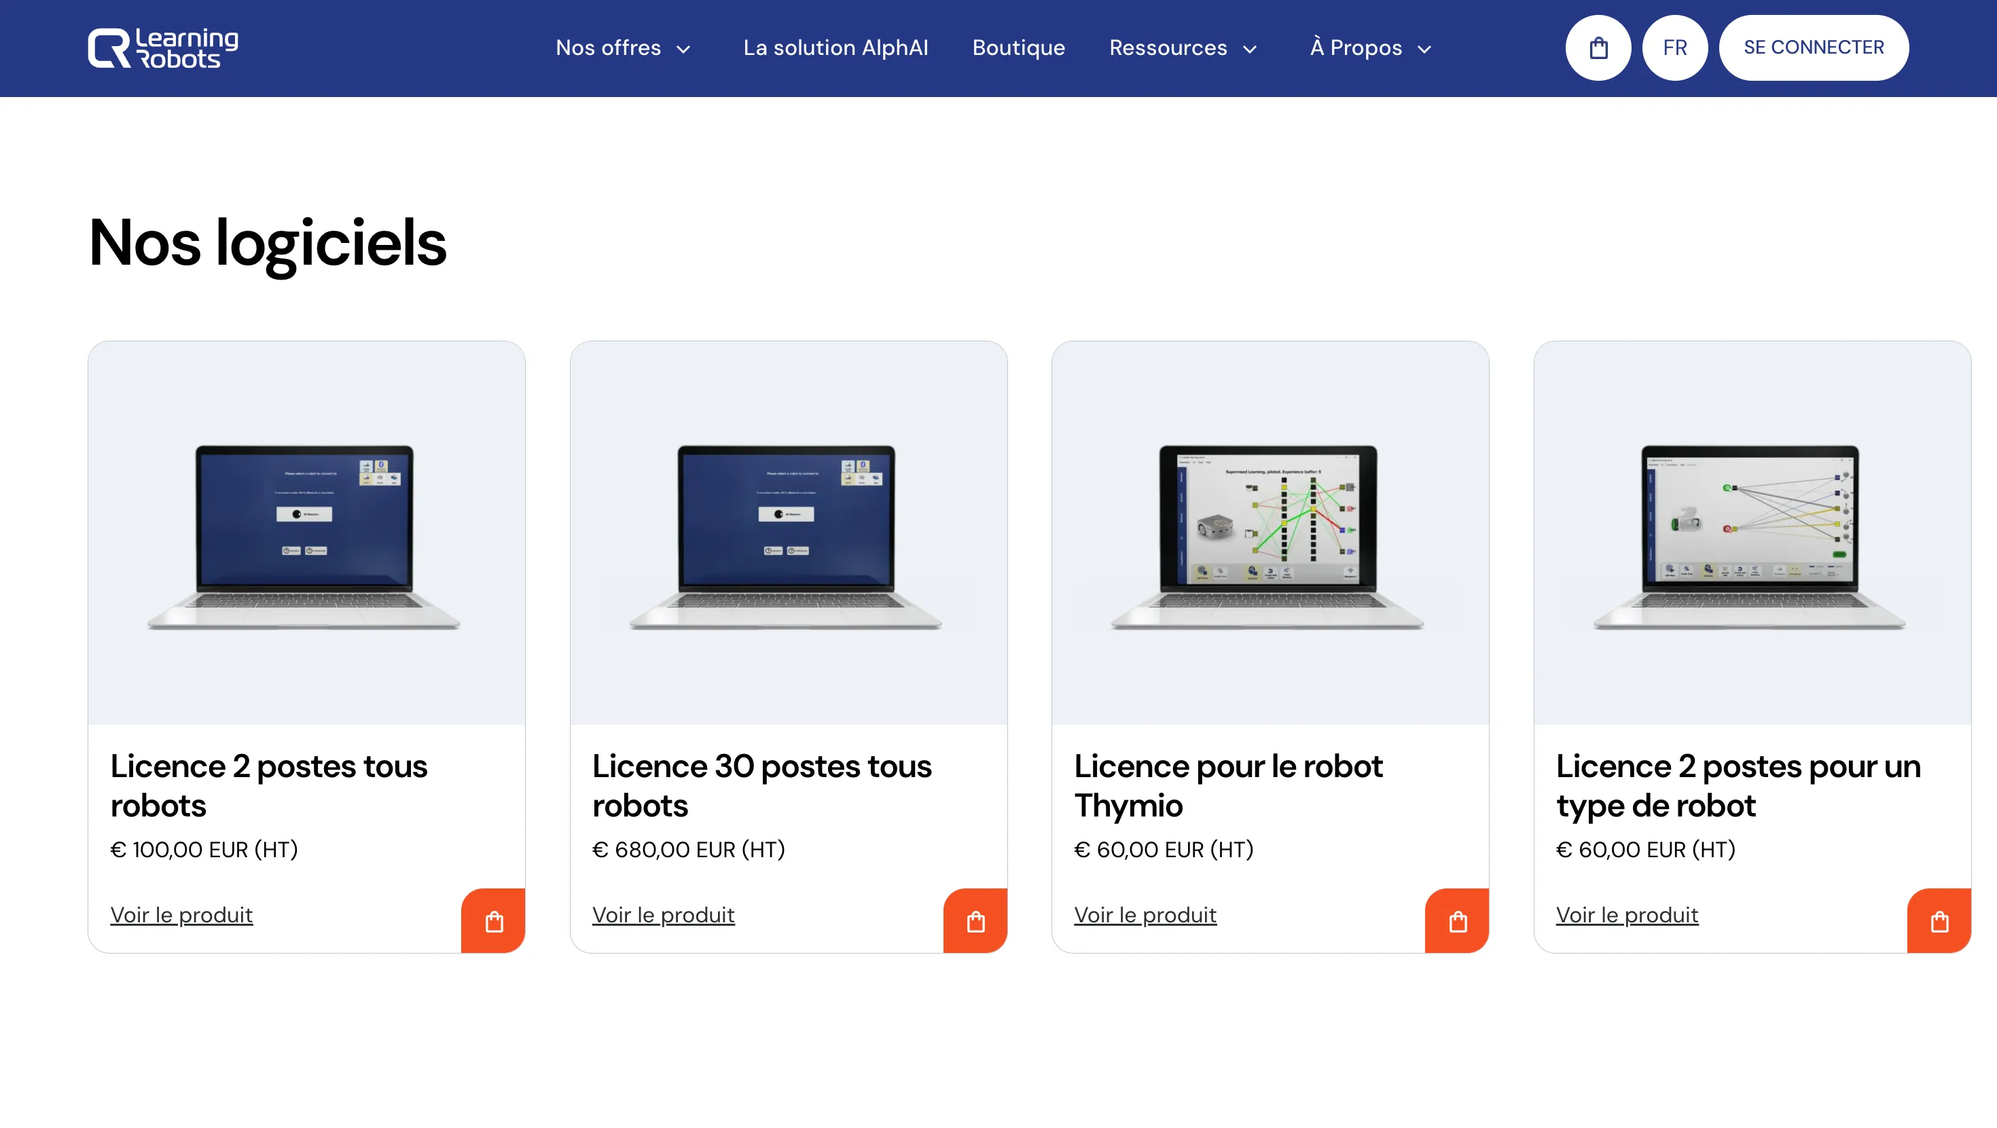
Task: Open La solution AlphAI page
Action: [x=835, y=48]
